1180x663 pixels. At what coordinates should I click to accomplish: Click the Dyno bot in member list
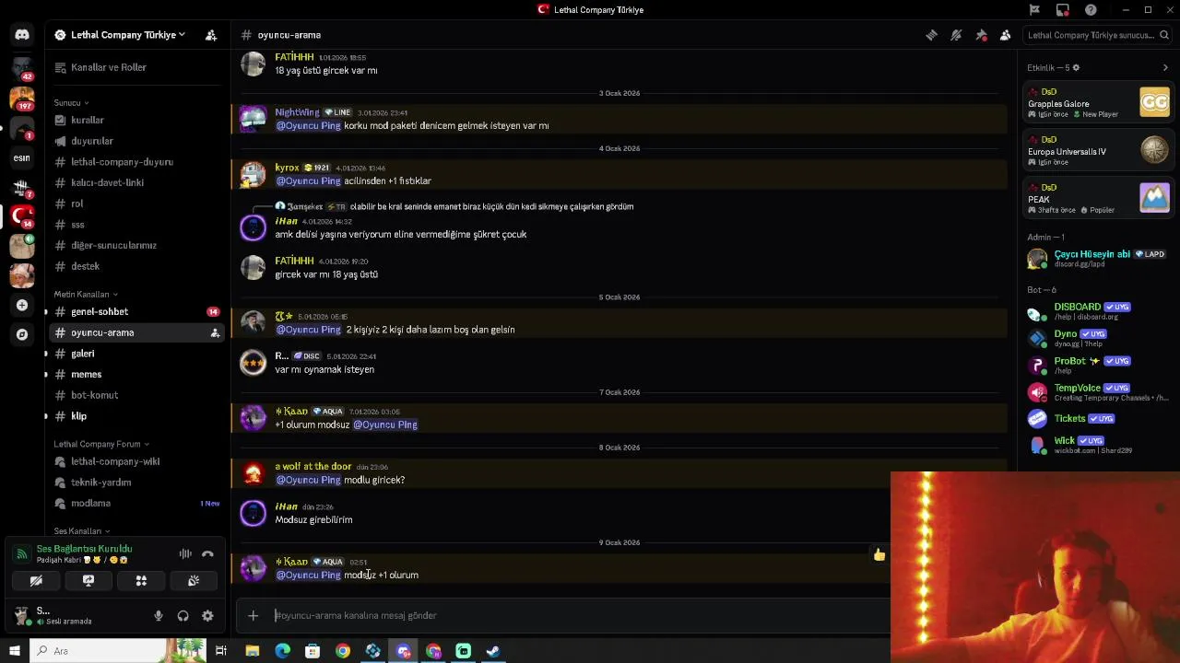[1099, 338]
